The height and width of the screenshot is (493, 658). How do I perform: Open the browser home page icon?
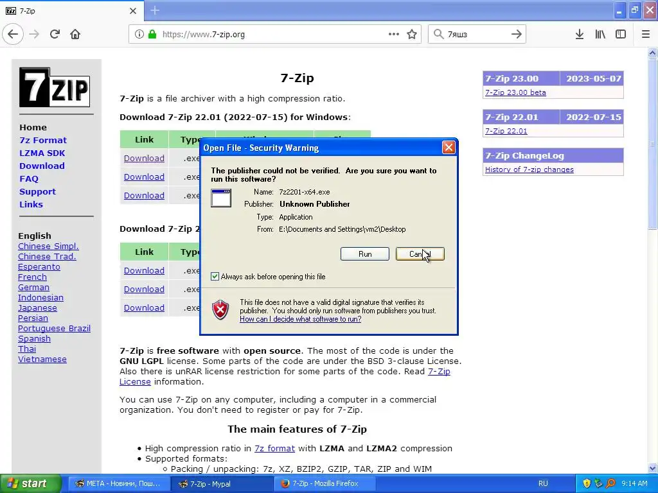coord(75,35)
